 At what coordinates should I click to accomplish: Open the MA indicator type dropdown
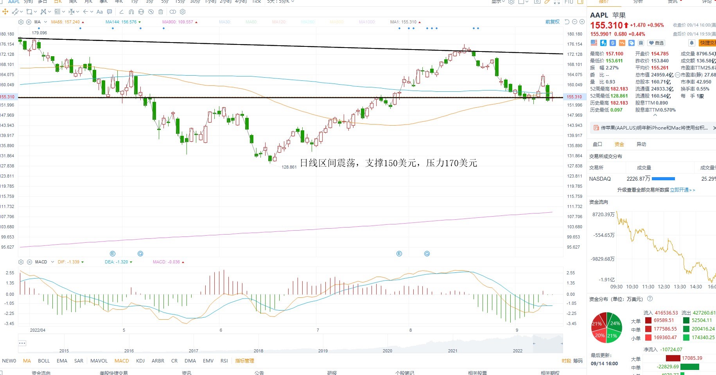46,22
